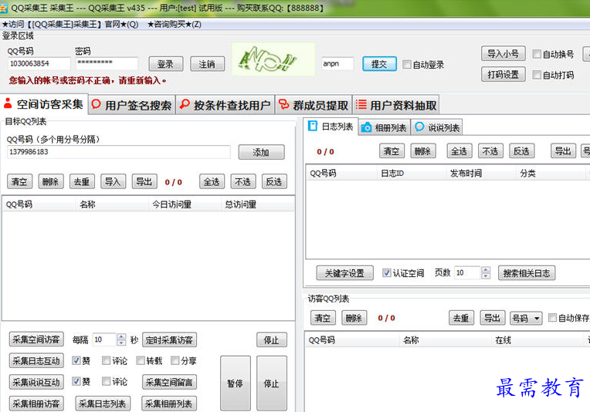Click 导出 in the 访客QQ列表 panel

pyautogui.click(x=493, y=318)
